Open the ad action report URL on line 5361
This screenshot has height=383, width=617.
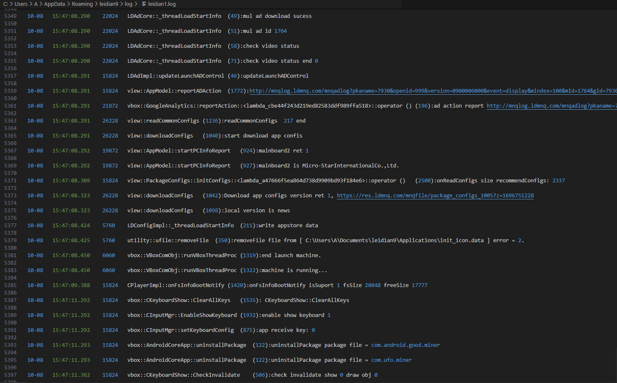[x=551, y=106]
